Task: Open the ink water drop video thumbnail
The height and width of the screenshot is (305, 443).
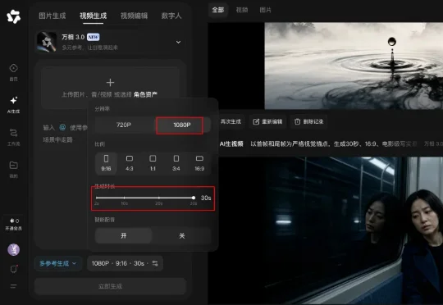Action: click(x=354, y=66)
